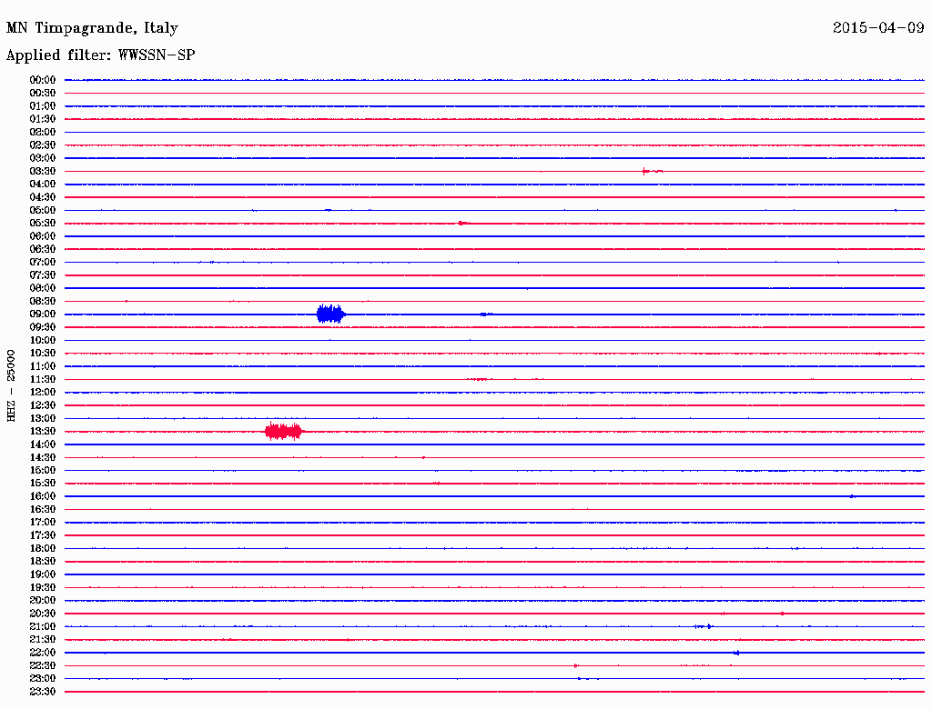Click the HHZ - 25000 axis label
The width and height of the screenshot is (932, 709).
(11, 385)
